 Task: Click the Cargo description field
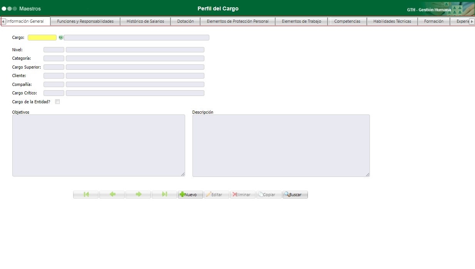(x=137, y=38)
